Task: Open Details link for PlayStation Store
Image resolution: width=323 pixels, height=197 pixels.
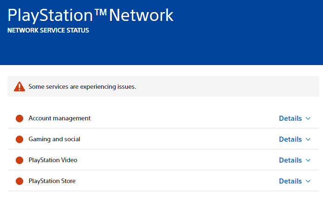Action: coord(290,181)
